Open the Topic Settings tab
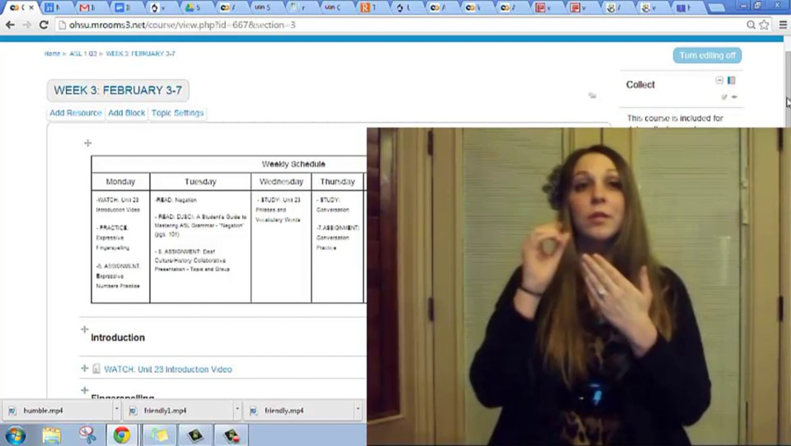 (x=177, y=113)
